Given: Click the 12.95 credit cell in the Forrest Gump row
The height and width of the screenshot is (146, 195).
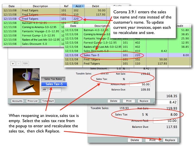Looking at the screenshot, I should point(185,43).
